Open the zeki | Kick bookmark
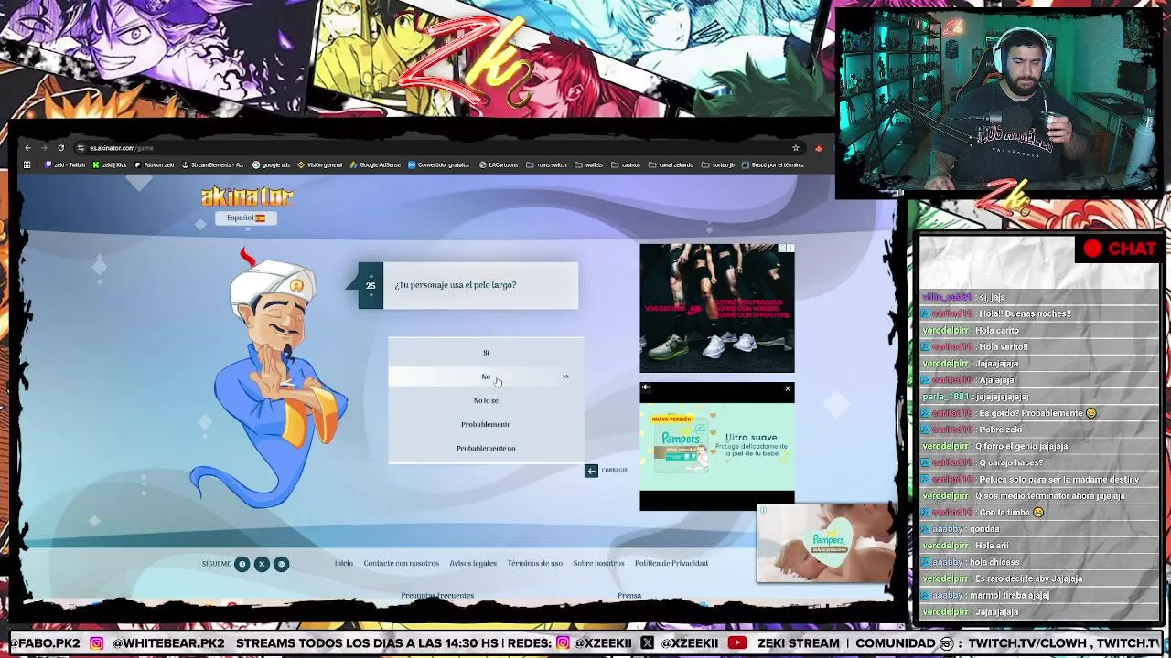 click(x=110, y=165)
